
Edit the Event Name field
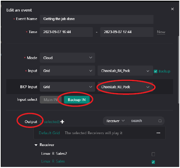pyautogui.click(x=97, y=19)
